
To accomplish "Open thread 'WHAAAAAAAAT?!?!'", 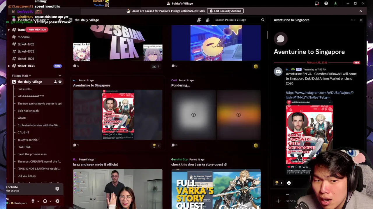I will coord(31,96).
